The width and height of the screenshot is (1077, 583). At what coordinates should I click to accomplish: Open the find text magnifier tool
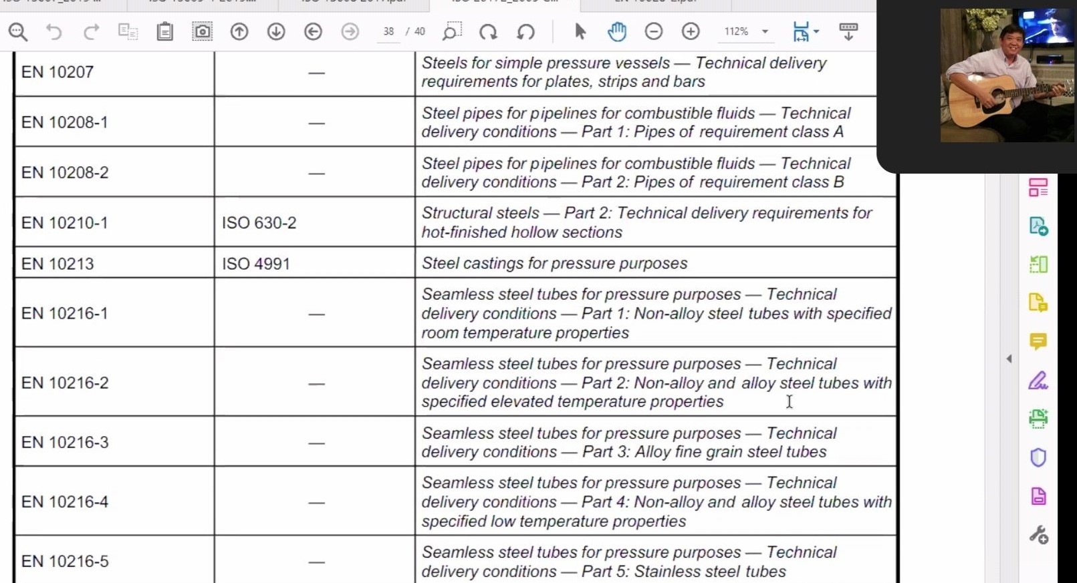click(18, 31)
